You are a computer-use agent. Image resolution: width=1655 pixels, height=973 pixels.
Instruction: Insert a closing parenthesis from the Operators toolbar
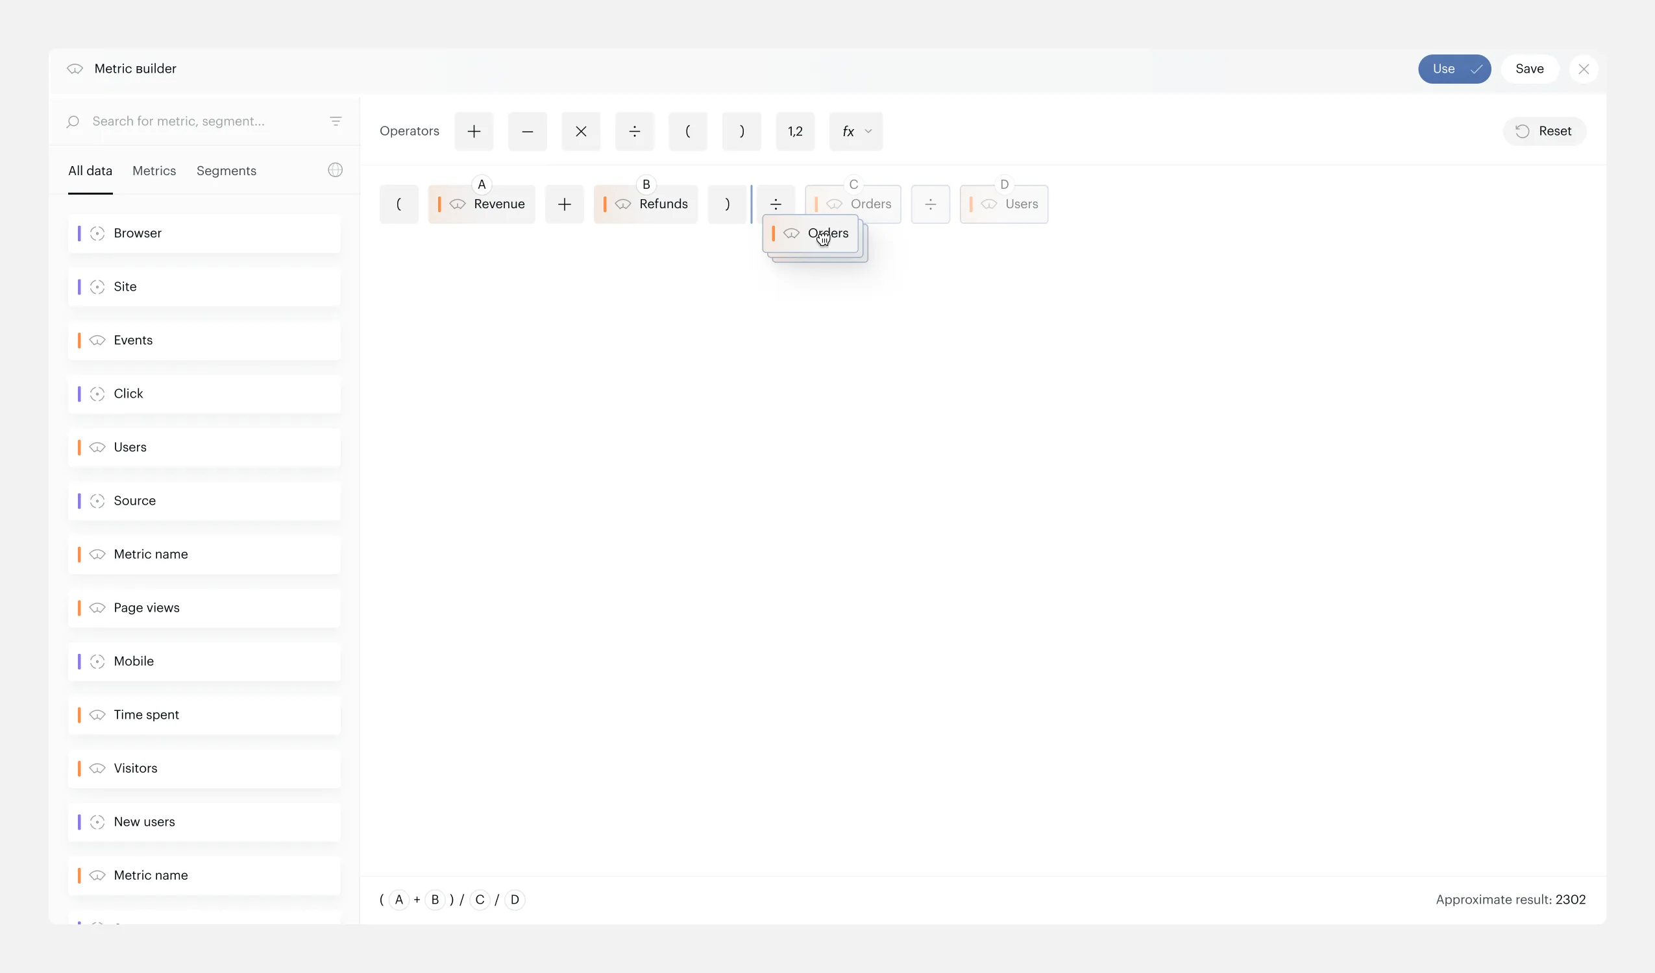tap(741, 131)
